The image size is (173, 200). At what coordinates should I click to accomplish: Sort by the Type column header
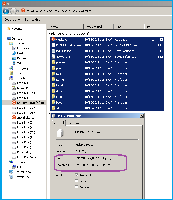[x=129, y=27]
